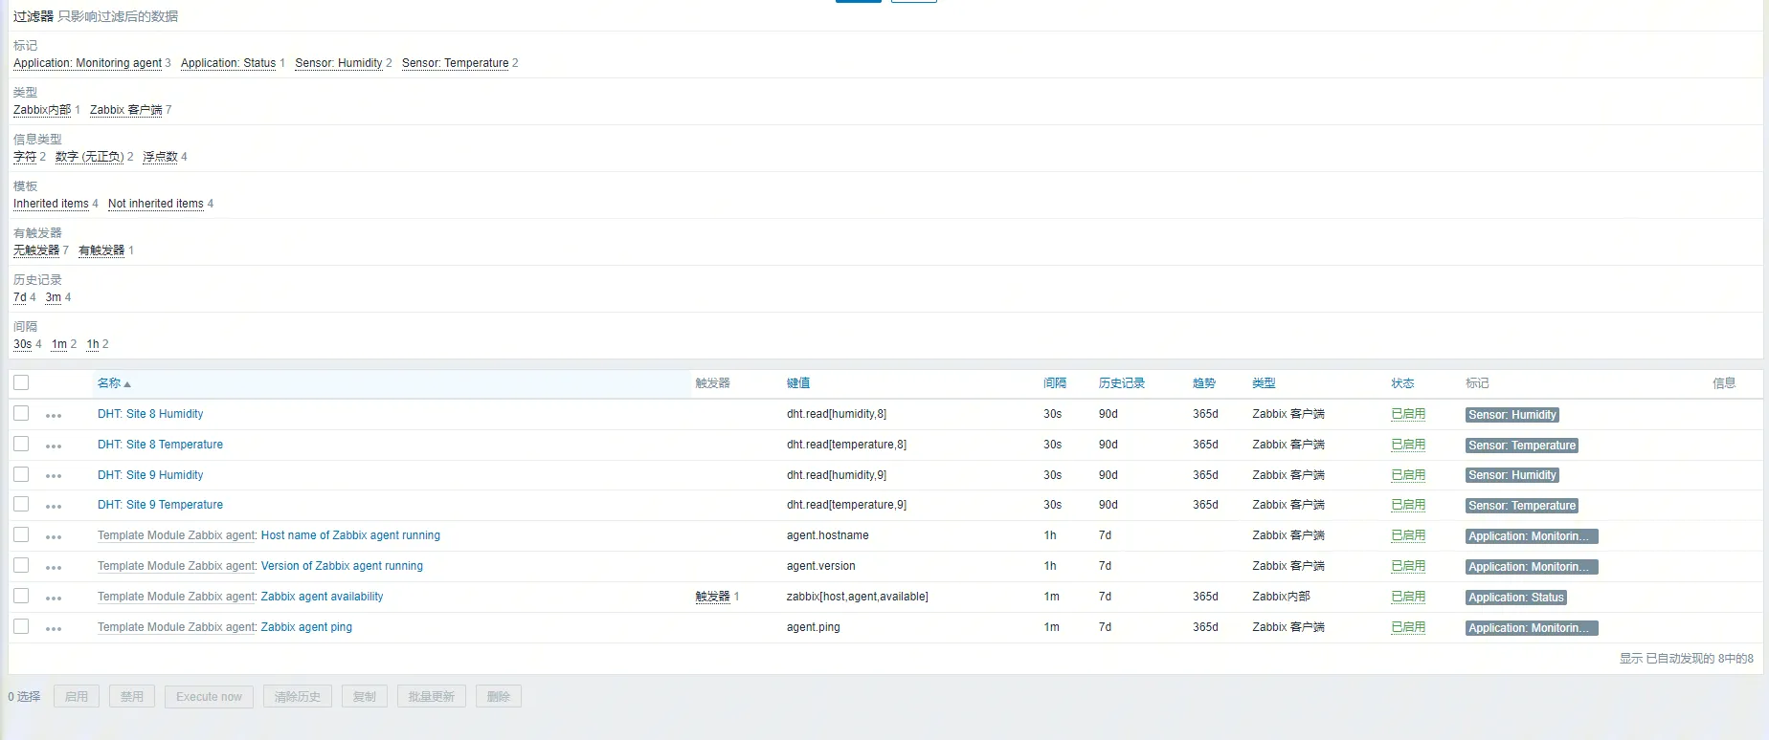Viewport: 1769px width, 740px height.
Task: Open the three-dot menu for DHT: Site 8 Humidity
Action: pos(54,415)
